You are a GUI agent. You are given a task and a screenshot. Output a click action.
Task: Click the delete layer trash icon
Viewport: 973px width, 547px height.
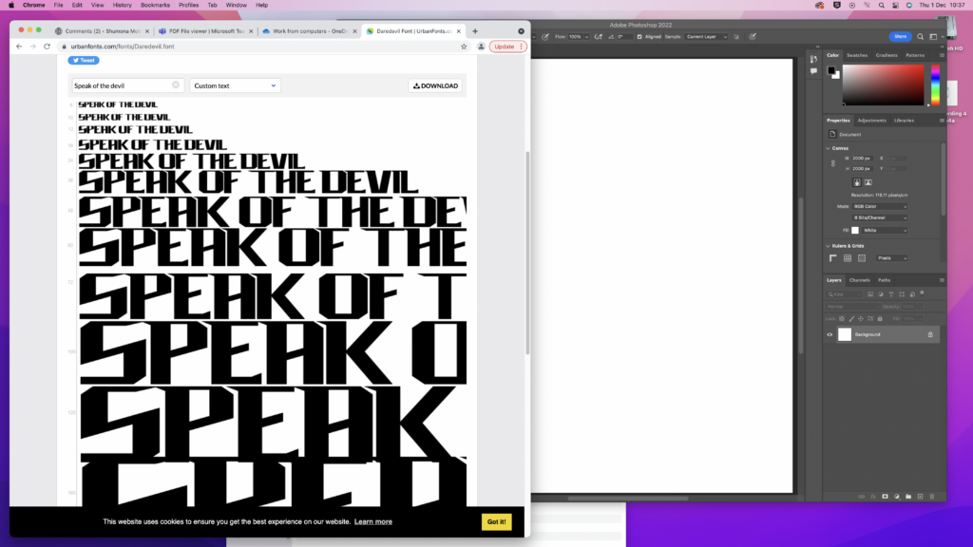[932, 497]
